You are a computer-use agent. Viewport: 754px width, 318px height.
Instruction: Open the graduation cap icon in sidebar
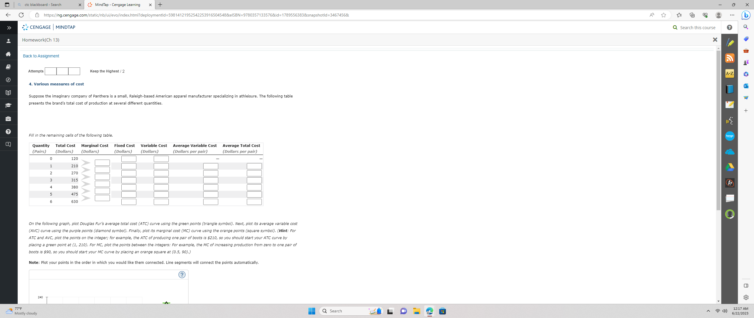pos(8,105)
